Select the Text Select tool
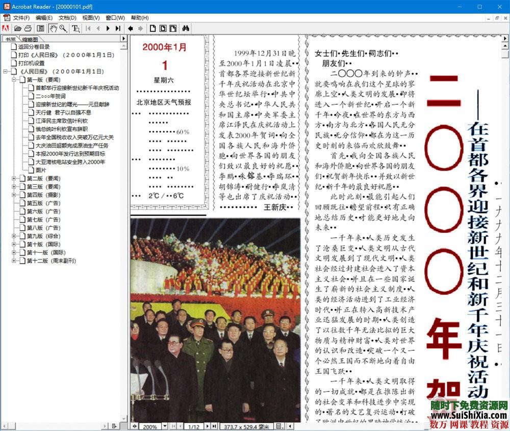Image resolution: width=510 pixels, height=431 pixels. (x=75, y=28)
